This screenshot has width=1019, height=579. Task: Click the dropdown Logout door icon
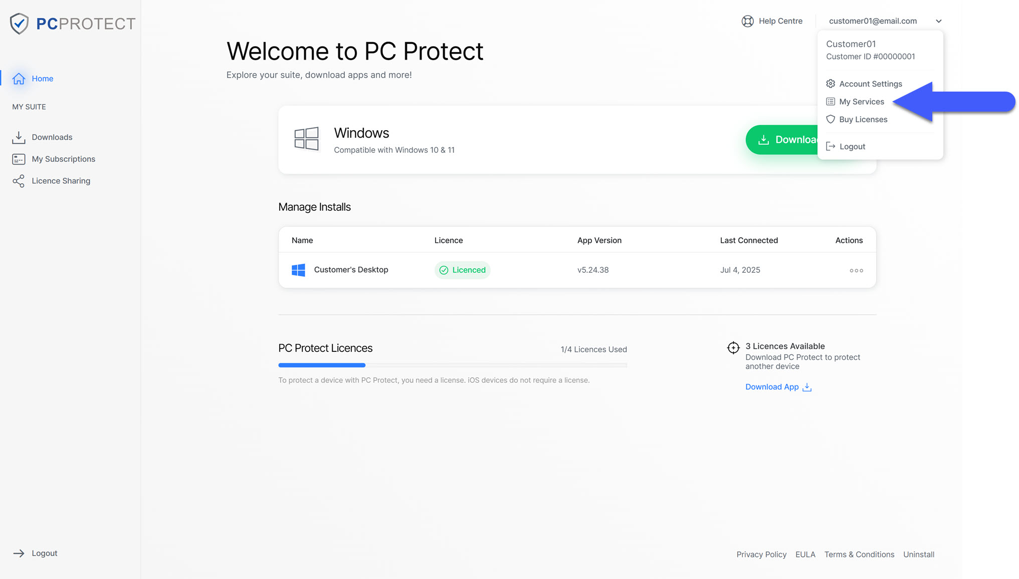831,146
